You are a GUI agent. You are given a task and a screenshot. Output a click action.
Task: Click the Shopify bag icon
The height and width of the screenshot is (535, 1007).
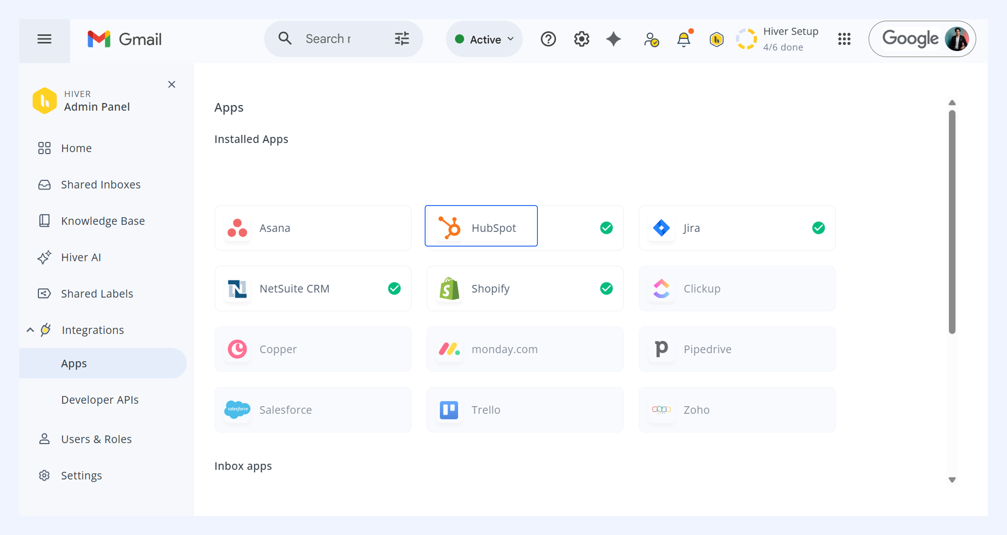[x=449, y=288]
